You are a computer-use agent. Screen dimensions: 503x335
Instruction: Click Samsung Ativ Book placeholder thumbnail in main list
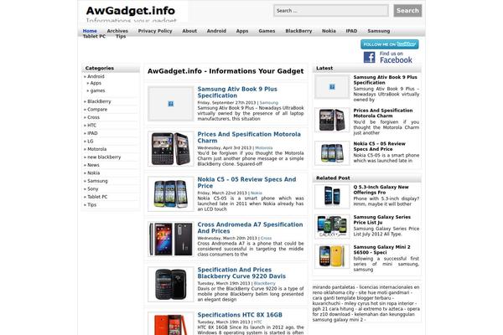(x=171, y=104)
